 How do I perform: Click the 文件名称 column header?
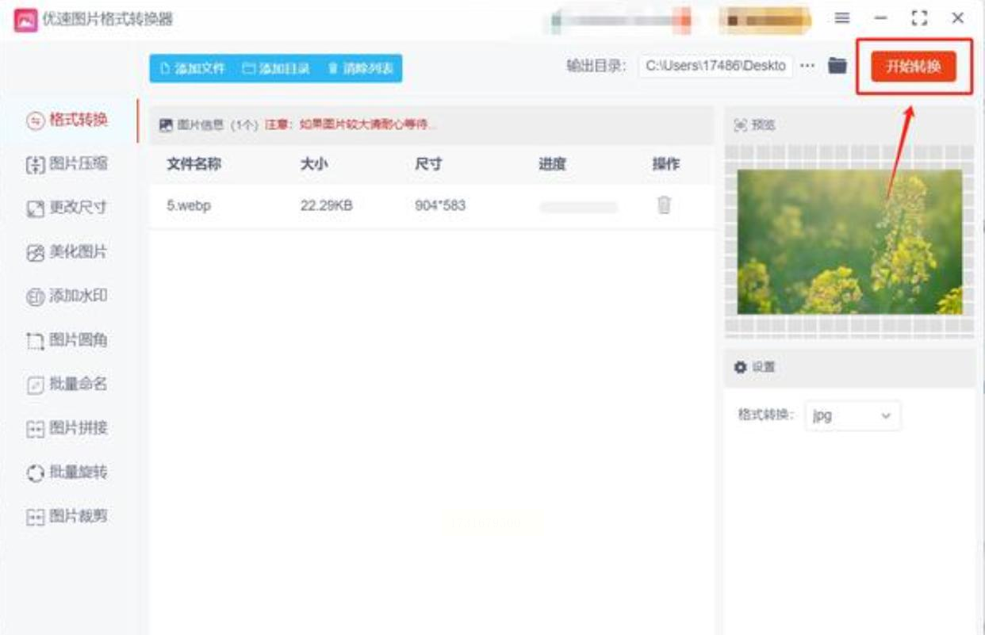[194, 164]
